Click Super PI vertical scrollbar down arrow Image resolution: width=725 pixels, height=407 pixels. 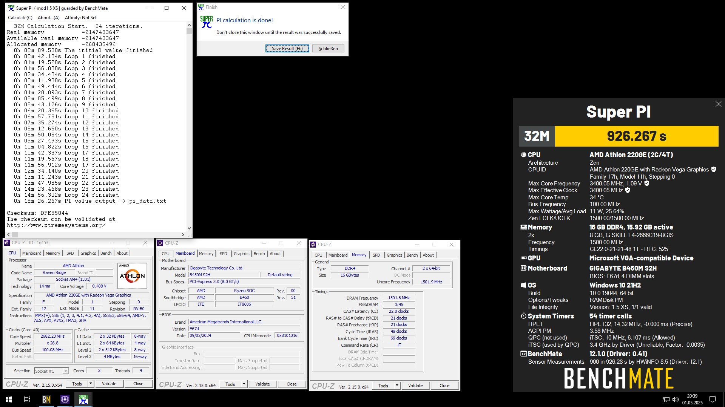189,228
